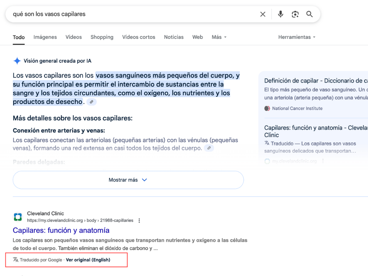Click the National Cancer Institute logo icon
The image size is (368, 276).
click(267, 109)
